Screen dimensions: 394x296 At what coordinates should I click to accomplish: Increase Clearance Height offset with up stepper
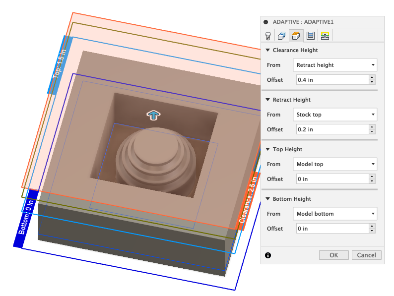click(372, 77)
